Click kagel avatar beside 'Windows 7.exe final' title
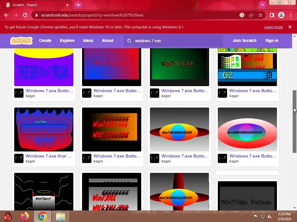The image size is (297, 222). coord(19,158)
